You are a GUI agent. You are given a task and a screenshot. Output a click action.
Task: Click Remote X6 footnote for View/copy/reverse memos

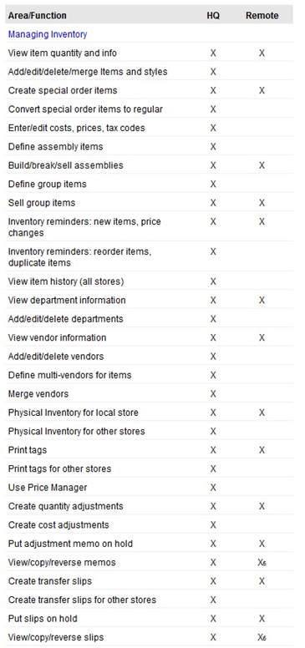click(262, 563)
